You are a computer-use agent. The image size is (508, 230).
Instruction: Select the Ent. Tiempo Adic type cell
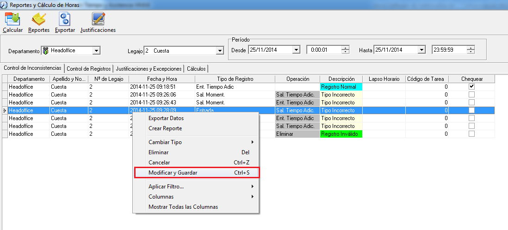point(235,87)
